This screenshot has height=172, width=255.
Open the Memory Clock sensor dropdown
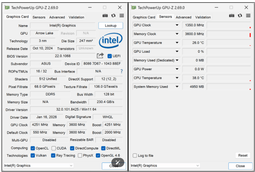tap(177, 34)
